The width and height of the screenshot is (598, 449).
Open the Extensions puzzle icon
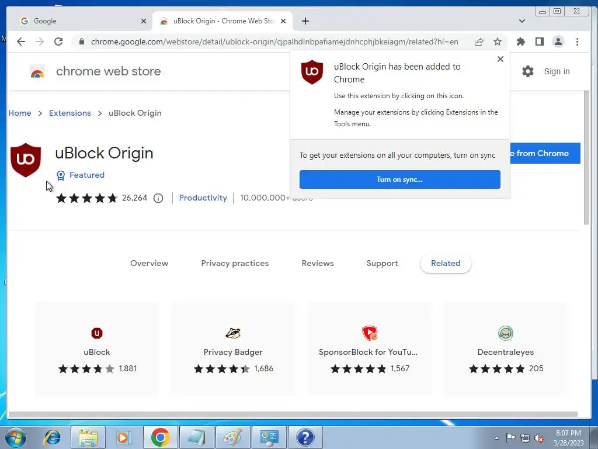point(520,42)
